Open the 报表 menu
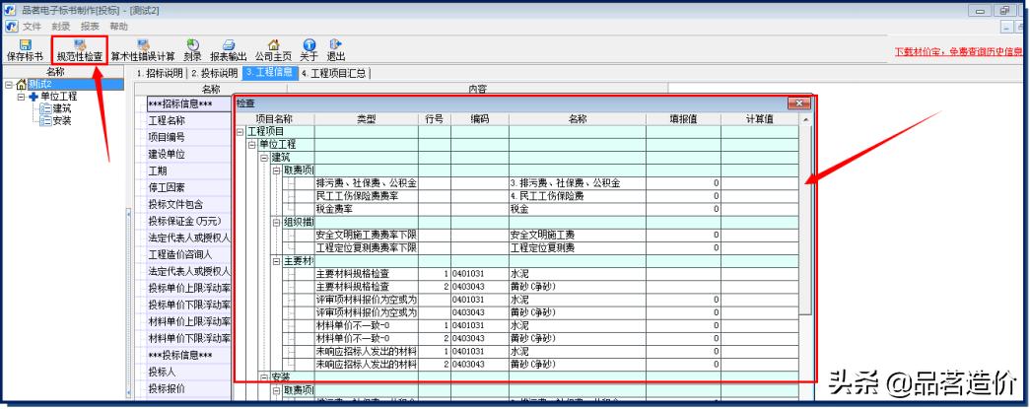1030x409 pixels. (x=90, y=27)
